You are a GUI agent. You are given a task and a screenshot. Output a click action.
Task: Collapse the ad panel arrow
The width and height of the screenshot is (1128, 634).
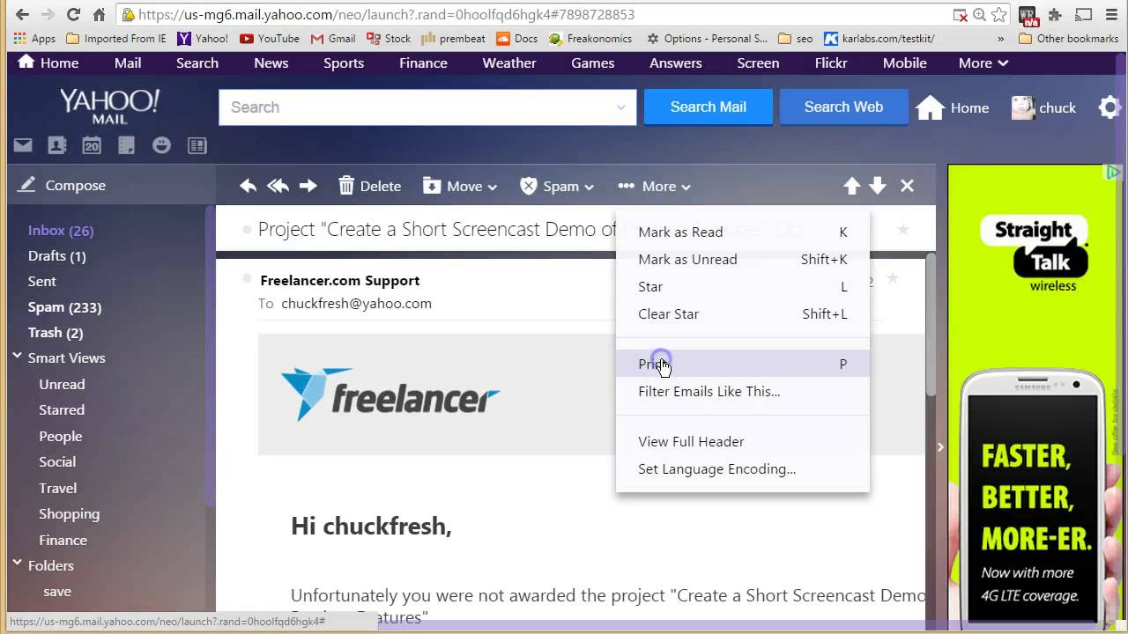pyautogui.click(x=940, y=447)
